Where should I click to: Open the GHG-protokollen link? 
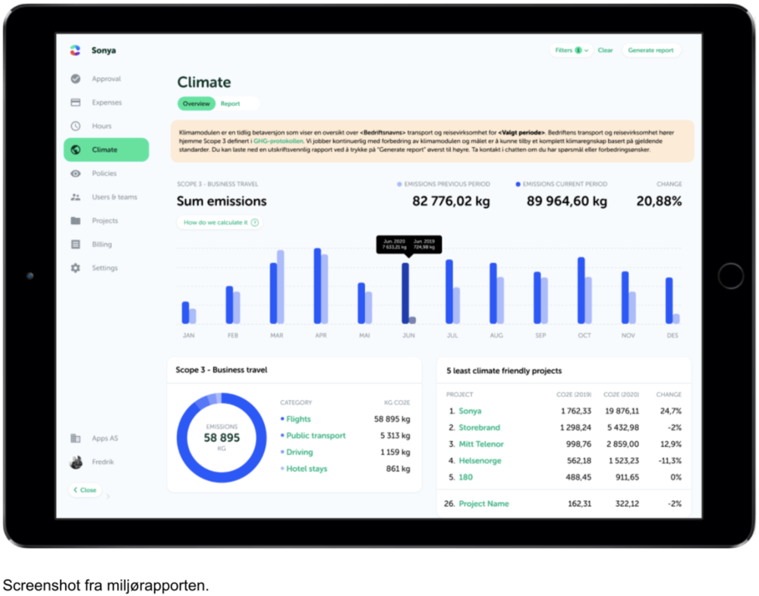click(x=279, y=141)
